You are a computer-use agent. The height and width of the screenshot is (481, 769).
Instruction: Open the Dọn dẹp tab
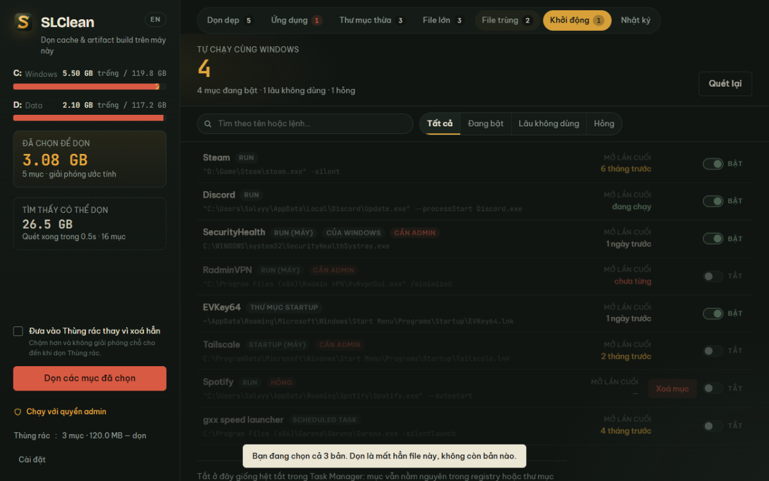pyautogui.click(x=229, y=21)
